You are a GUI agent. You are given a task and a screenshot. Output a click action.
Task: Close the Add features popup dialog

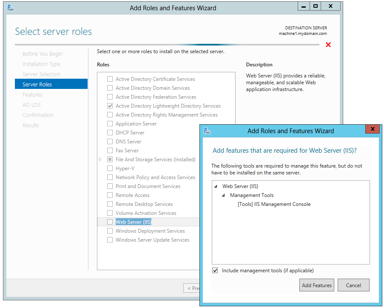point(373,129)
